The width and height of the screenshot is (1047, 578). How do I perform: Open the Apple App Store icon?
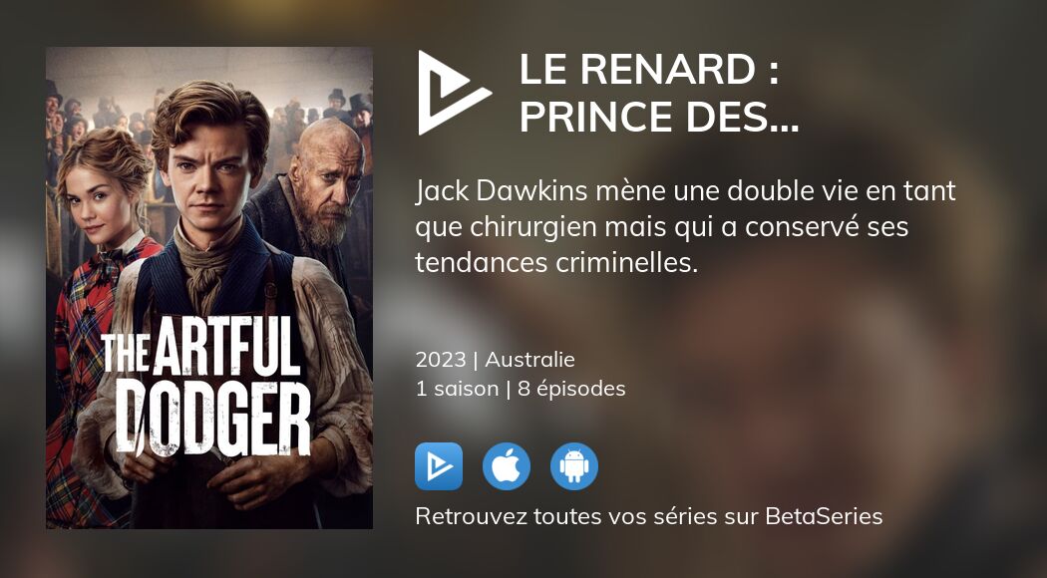(x=507, y=465)
